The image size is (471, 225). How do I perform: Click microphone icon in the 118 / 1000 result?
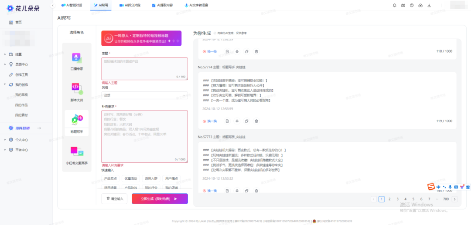click(237, 51)
